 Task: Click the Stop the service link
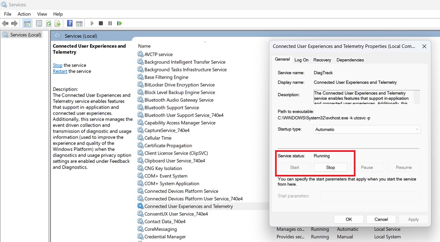tap(57, 65)
